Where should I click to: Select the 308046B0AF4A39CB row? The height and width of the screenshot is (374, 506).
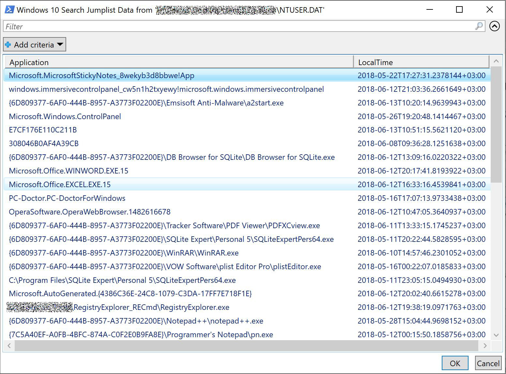point(247,144)
